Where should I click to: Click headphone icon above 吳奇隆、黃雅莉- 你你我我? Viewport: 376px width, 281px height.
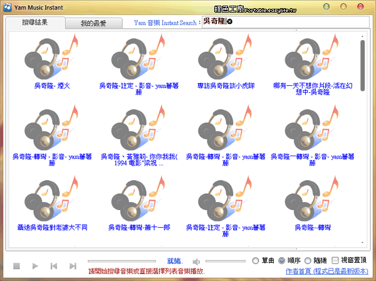point(138,128)
